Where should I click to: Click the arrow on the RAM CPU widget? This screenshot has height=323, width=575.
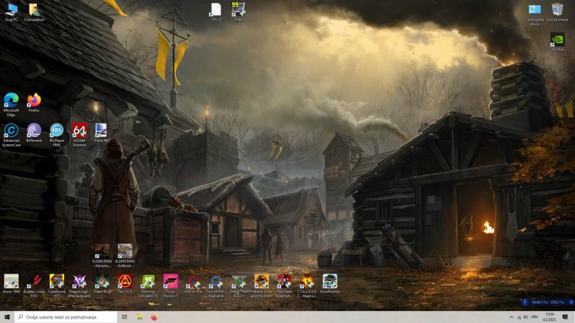571,302
